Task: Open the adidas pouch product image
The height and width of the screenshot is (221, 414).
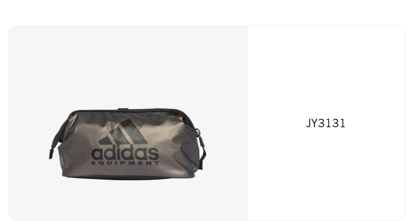Action: [128, 144]
